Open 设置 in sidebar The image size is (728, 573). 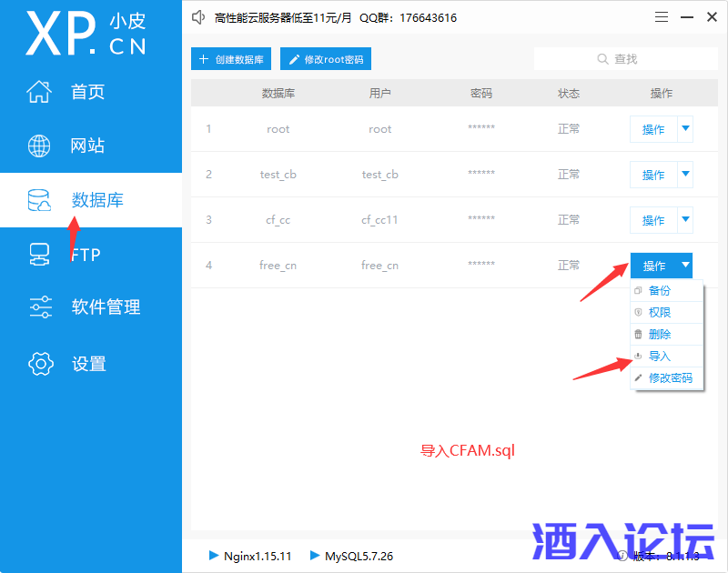90,363
